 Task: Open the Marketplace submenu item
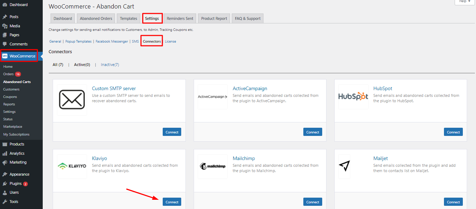click(13, 127)
